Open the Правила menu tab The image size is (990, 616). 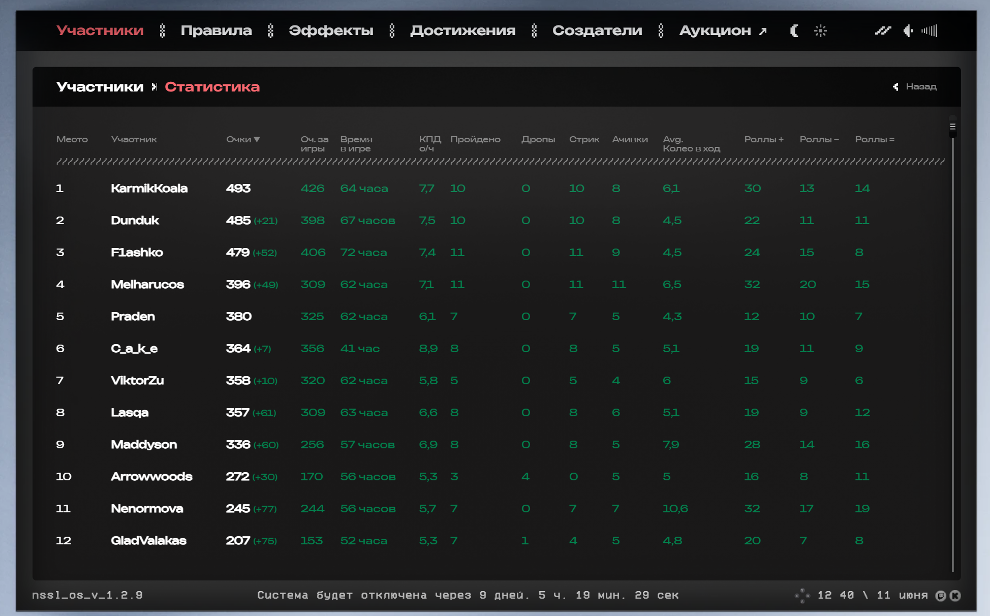coord(216,30)
